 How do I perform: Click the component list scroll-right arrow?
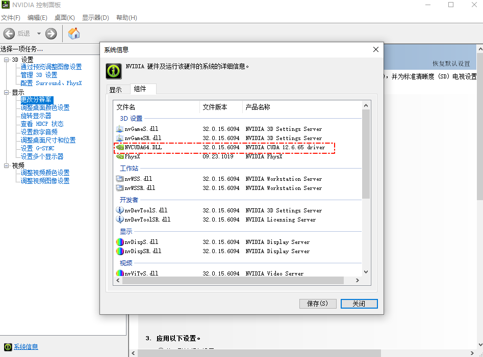[x=358, y=281]
